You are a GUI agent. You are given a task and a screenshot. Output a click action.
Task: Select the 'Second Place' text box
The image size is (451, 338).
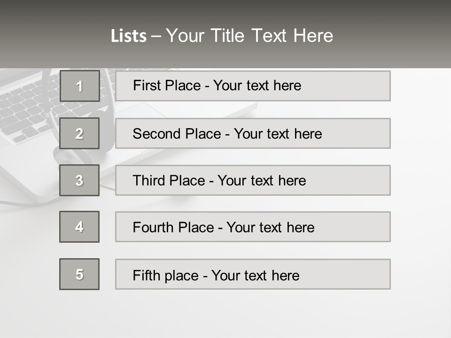[x=253, y=133]
